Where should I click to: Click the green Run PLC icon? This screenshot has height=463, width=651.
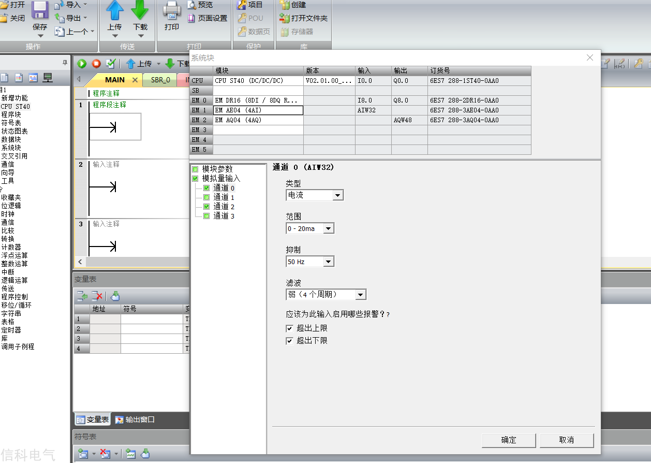(x=82, y=64)
